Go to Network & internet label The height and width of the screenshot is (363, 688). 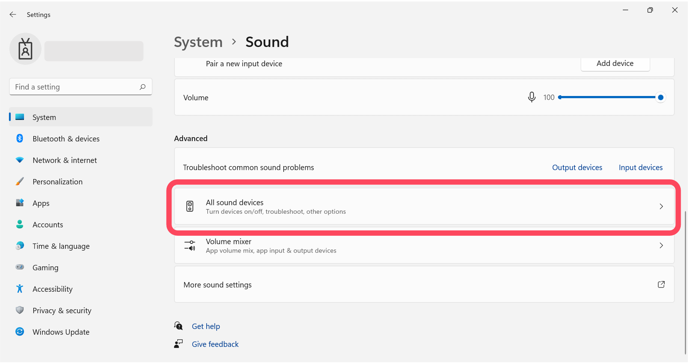pos(65,160)
